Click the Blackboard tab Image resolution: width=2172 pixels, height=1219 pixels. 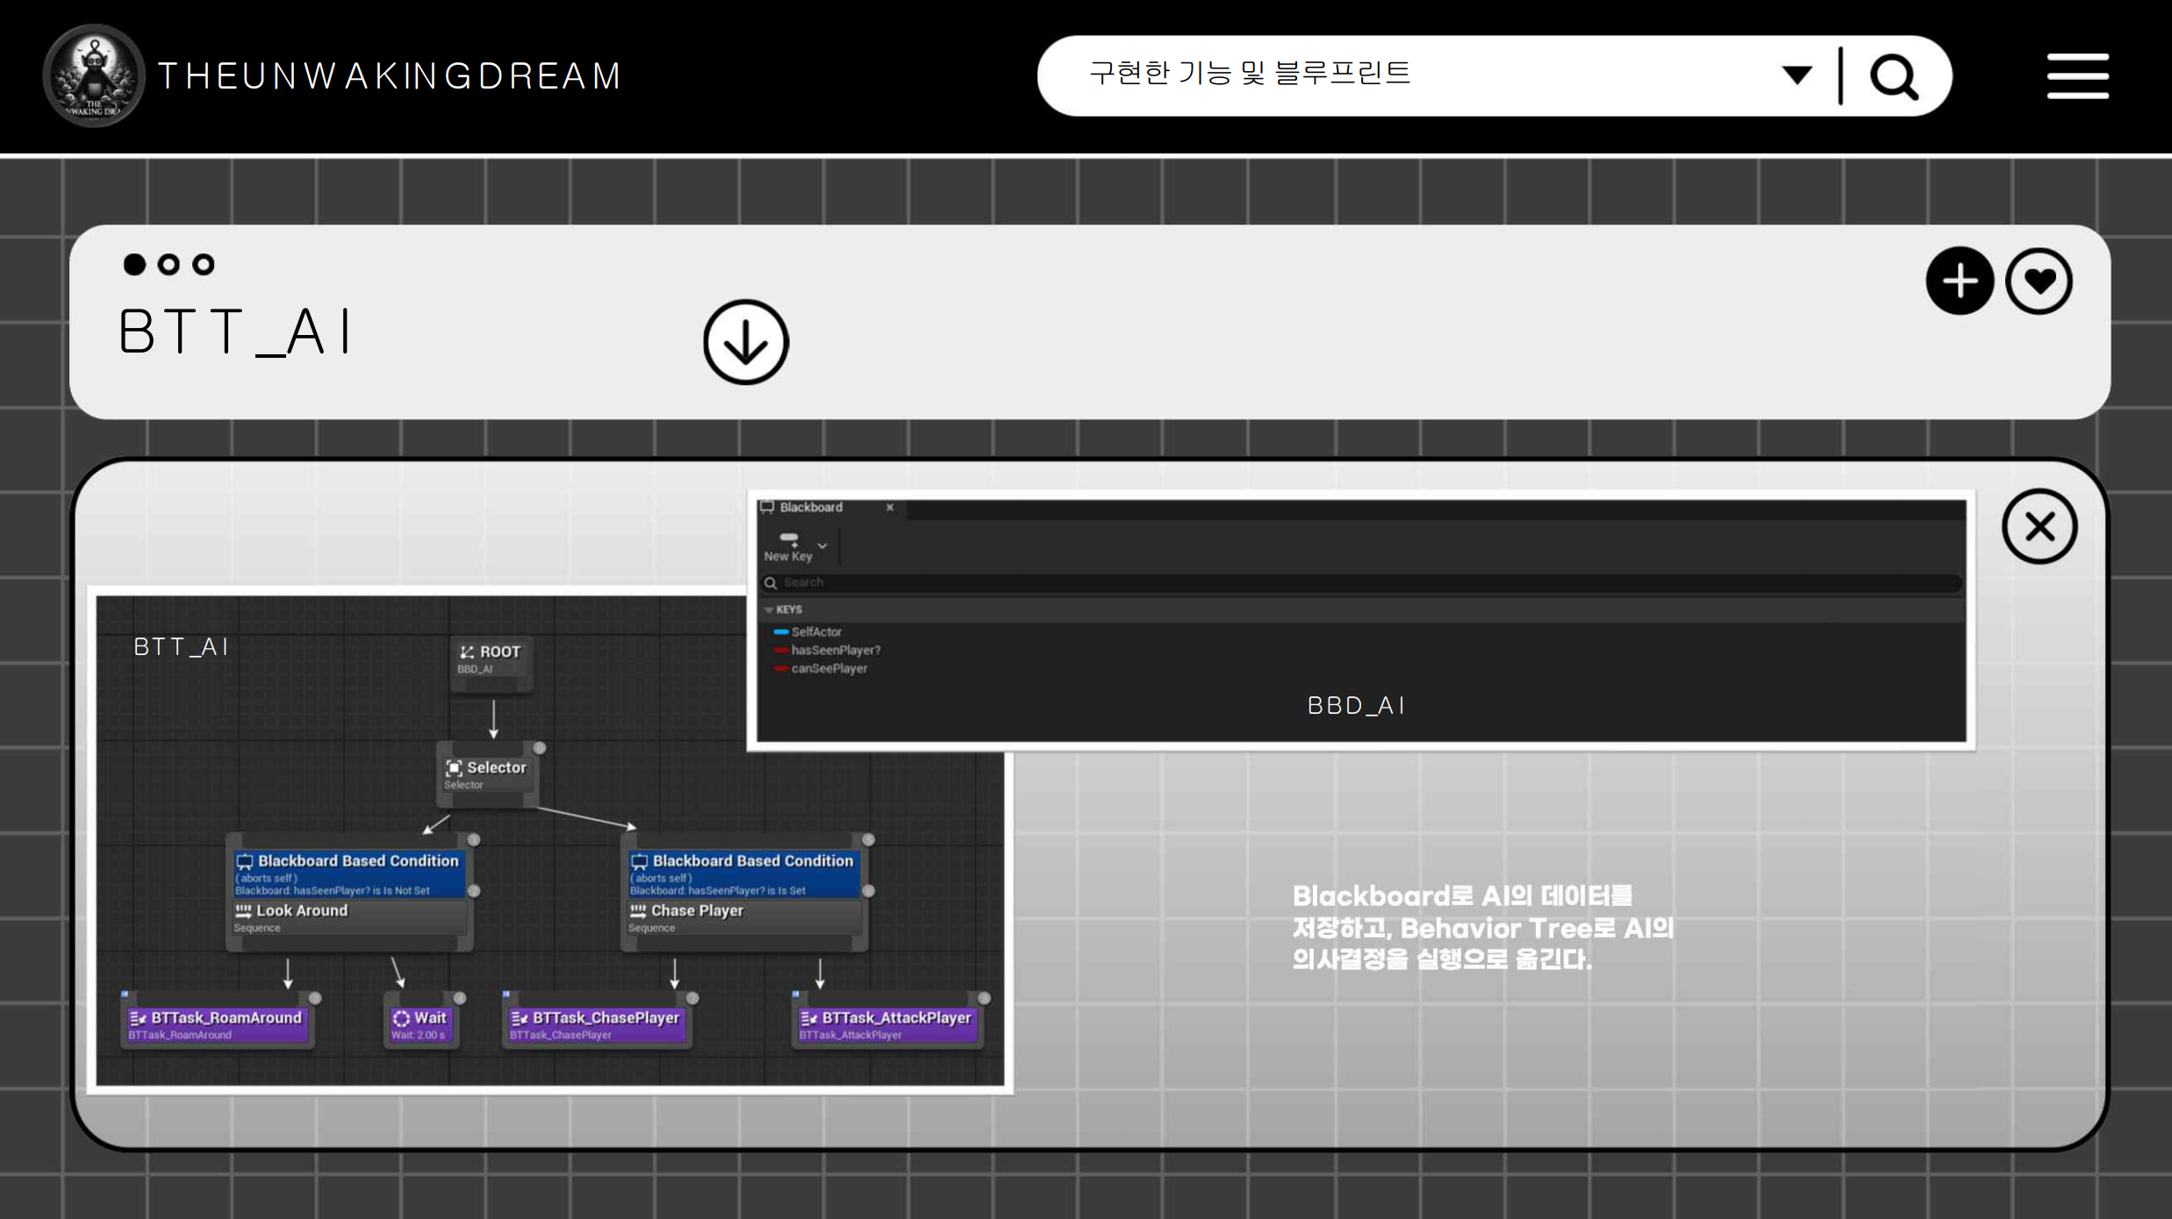coord(810,508)
